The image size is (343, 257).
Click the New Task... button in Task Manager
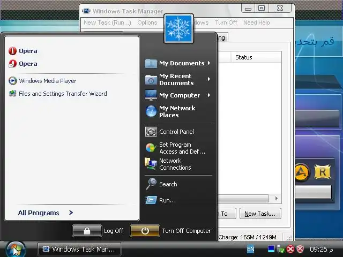click(260, 214)
